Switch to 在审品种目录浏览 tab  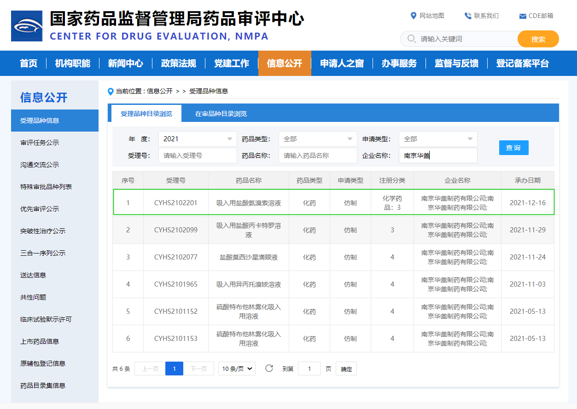[221, 114]
